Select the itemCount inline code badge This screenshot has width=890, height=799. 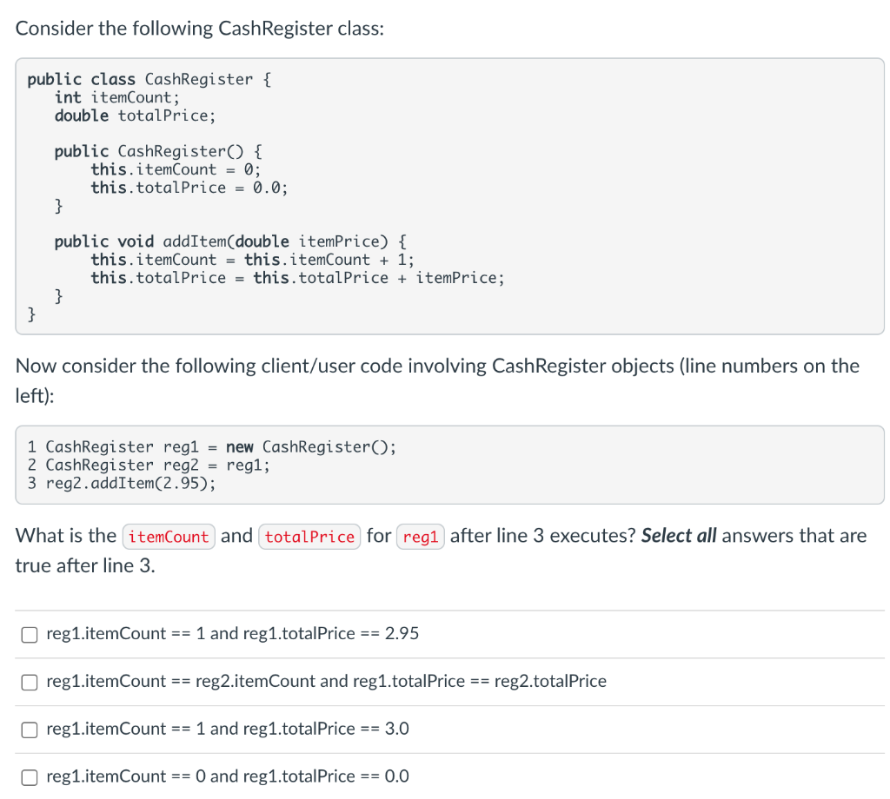pos(169,536)
